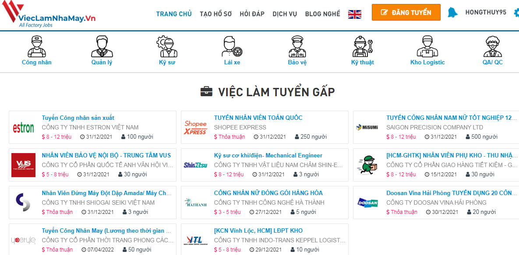This screenshot has height=255, width=519.
Task: Open HỎI ĐÁP menu item
Action: [252, 14]
